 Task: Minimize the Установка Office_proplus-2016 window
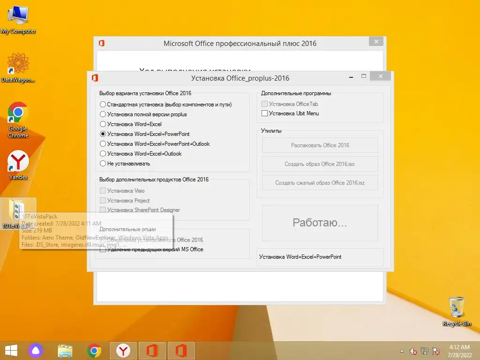(x=351, y=77)
